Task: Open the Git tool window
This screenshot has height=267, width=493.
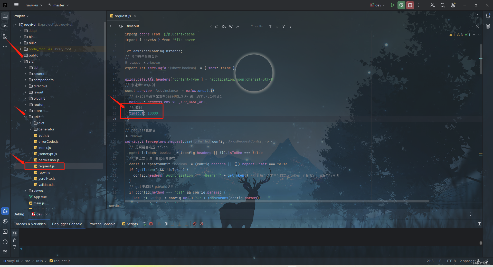Action: 5,252
